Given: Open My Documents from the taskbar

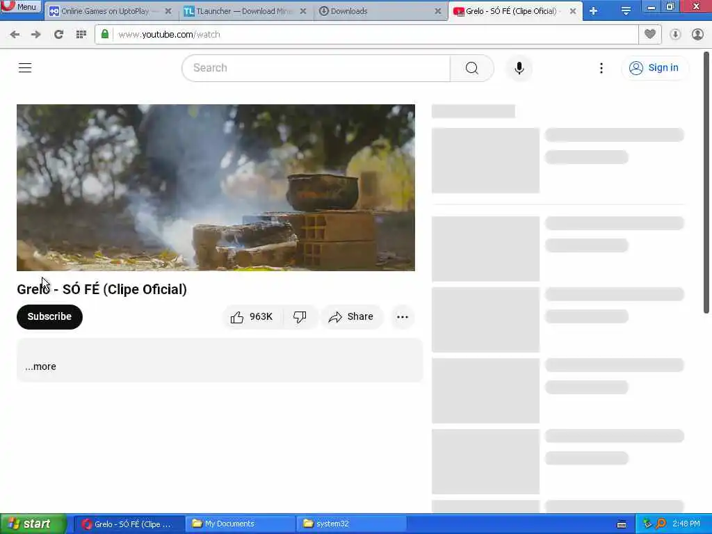Looking at the screenshot, I should [240, 524].
